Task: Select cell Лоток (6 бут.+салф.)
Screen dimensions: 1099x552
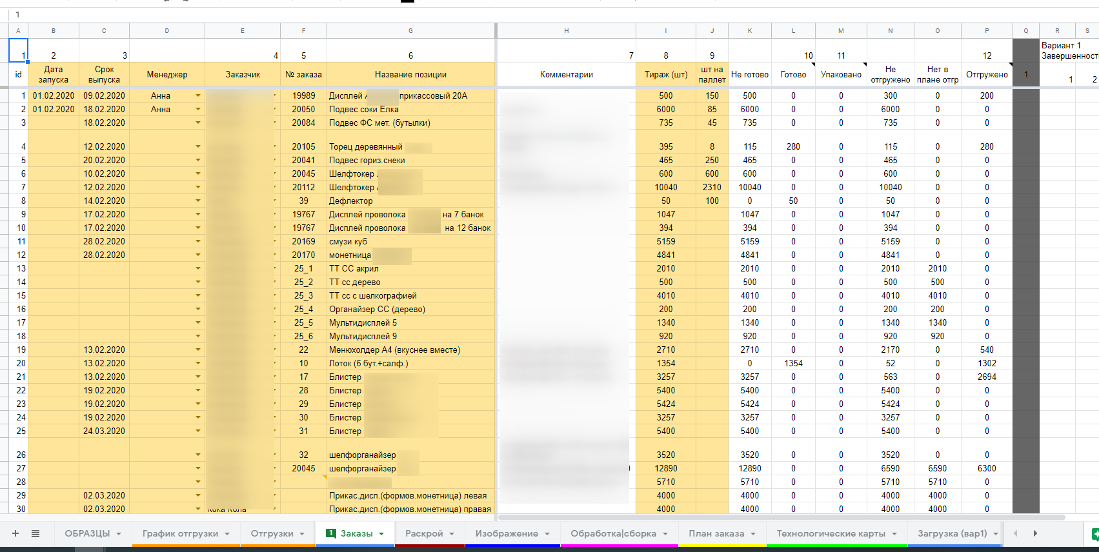Action: 410,363
